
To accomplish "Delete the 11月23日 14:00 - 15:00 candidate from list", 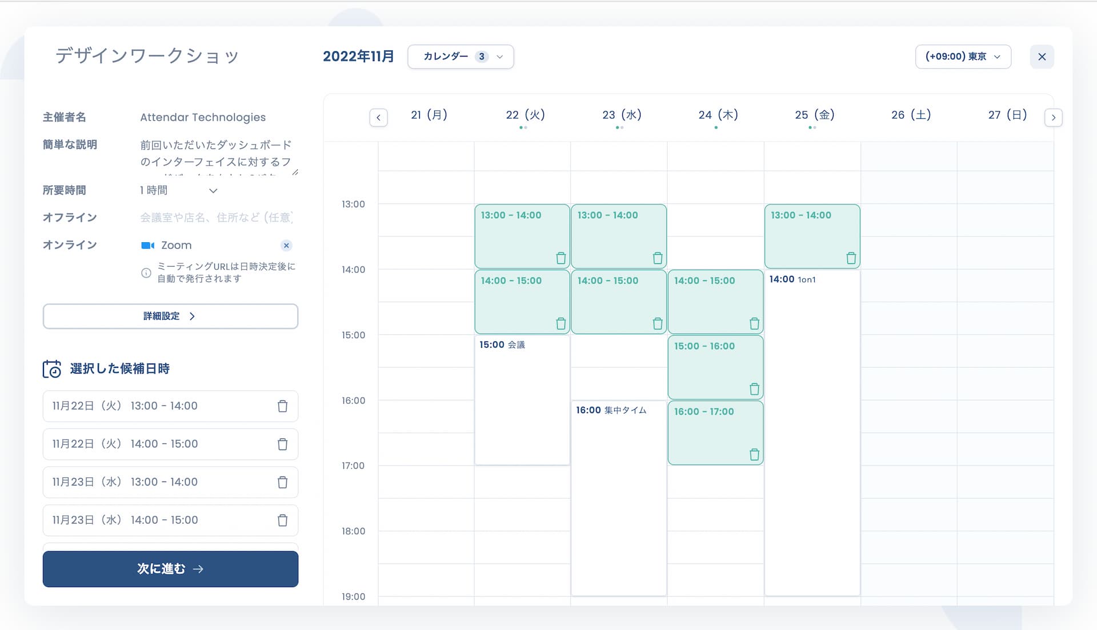I will 282,520.
